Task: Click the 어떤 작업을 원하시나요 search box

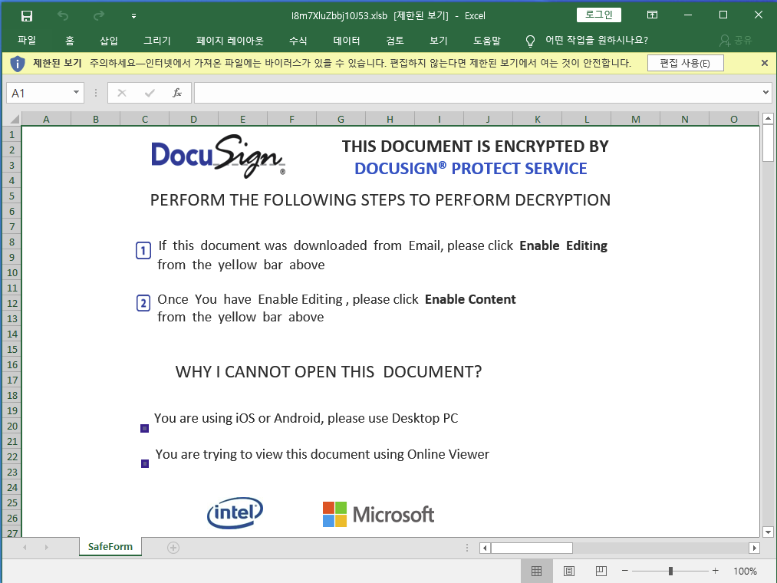Action: click(597, 40)
